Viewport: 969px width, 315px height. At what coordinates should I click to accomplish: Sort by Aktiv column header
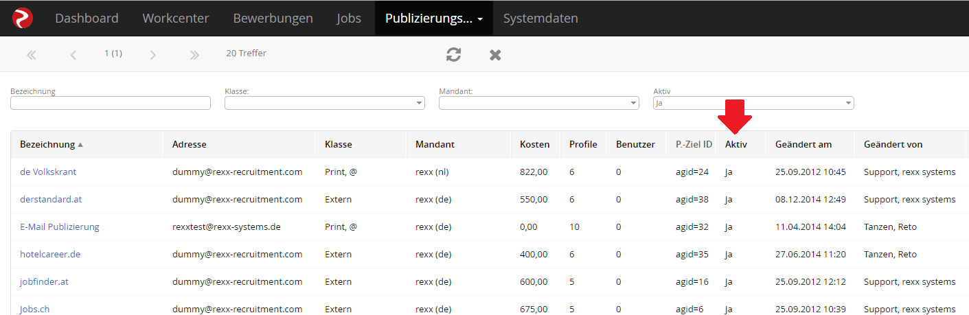pos(736,144)
